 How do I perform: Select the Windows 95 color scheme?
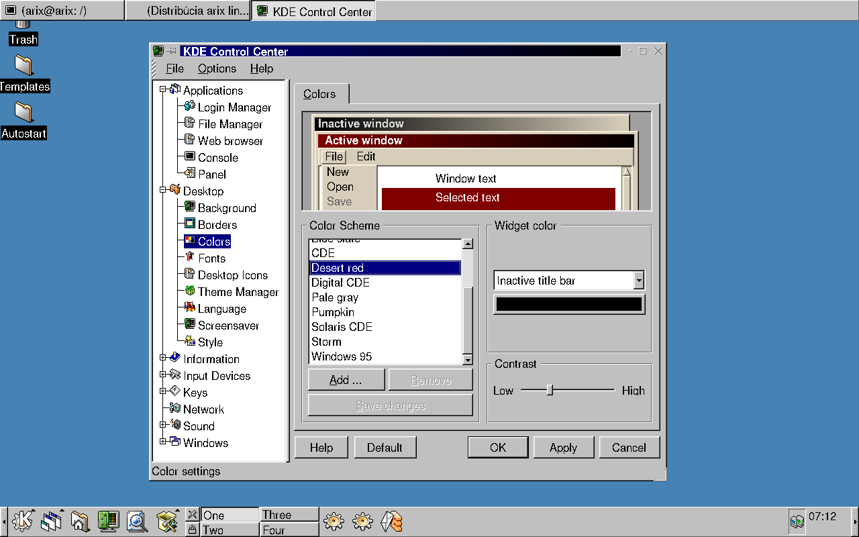[385, 356]
